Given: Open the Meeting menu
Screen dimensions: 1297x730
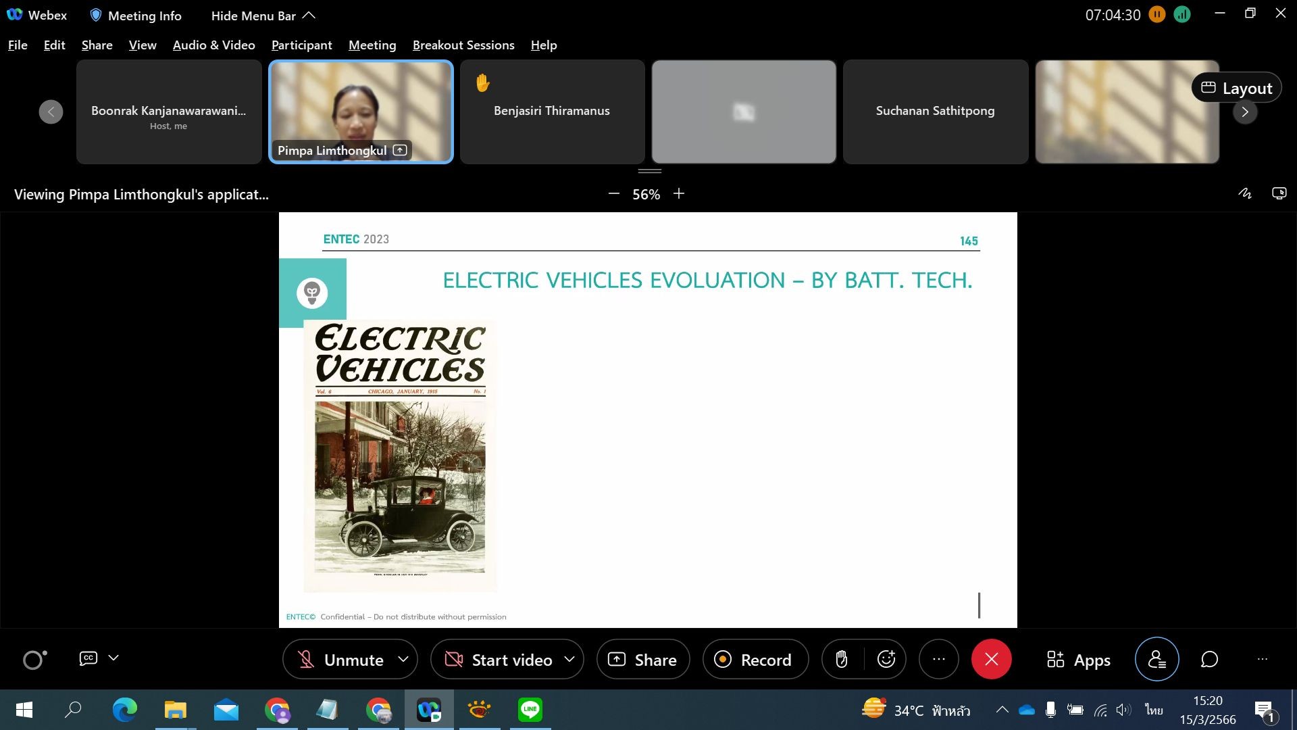Looking at the screenshot, I should pos(372,45).
